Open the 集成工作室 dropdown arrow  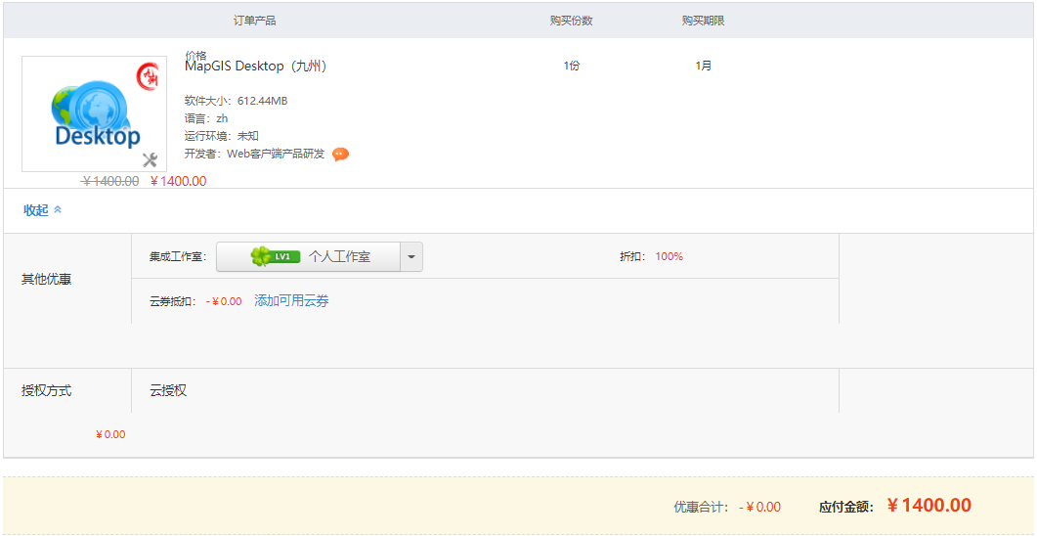(411, 256)
